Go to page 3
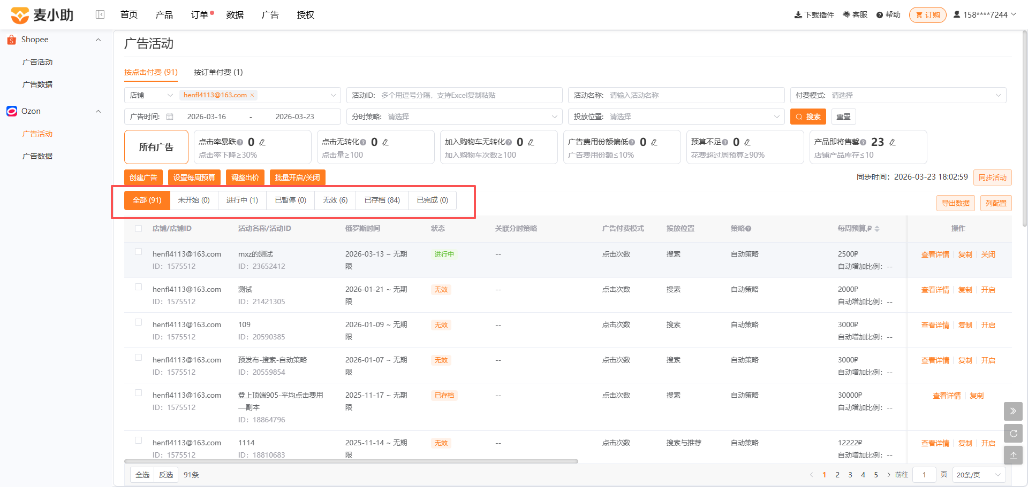Screen dimensions: 1028x487 coord(850,475)
